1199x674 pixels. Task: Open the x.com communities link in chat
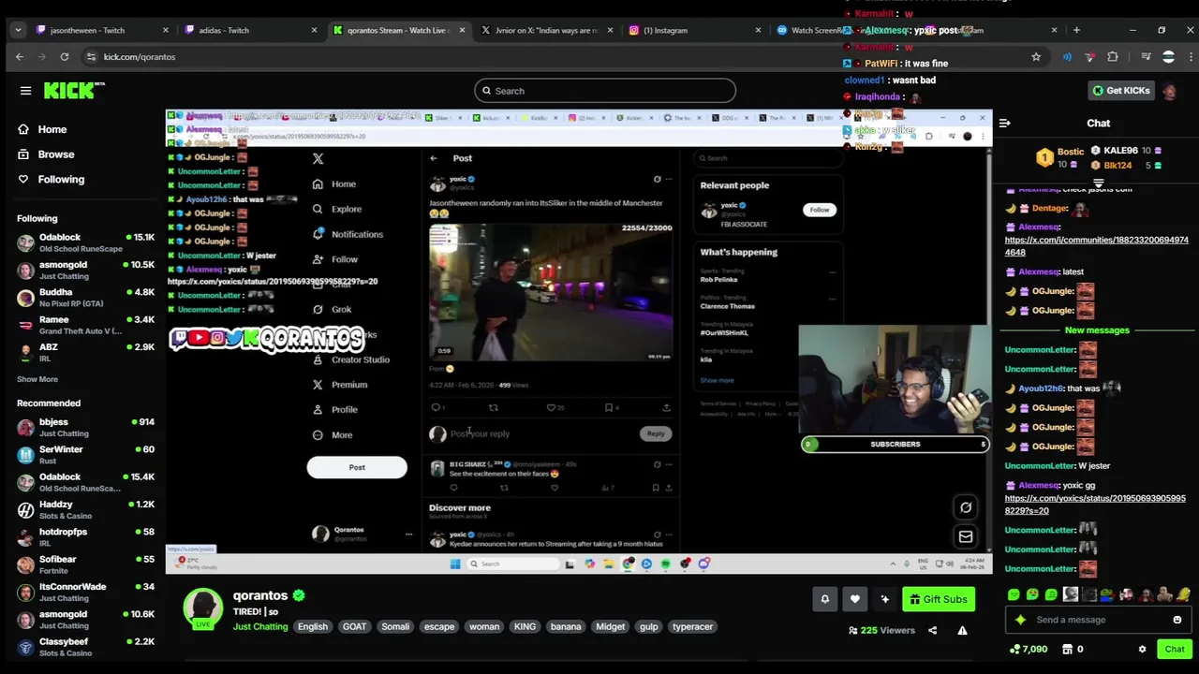pos(1096,246)
